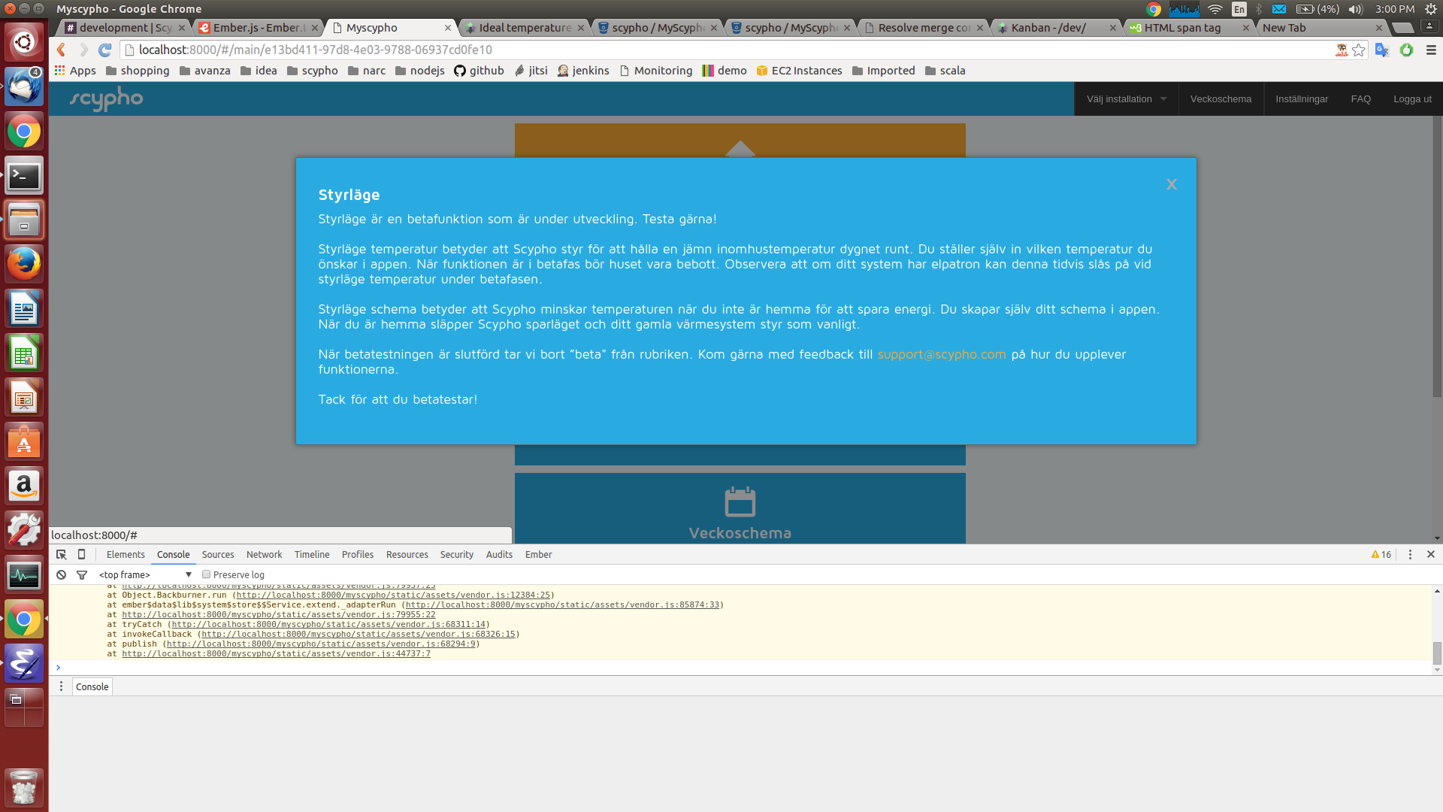This screenshot has width=1443, height=812.
Task: Open the Wi-Fi network indicator
Action: pos(1215,9)
